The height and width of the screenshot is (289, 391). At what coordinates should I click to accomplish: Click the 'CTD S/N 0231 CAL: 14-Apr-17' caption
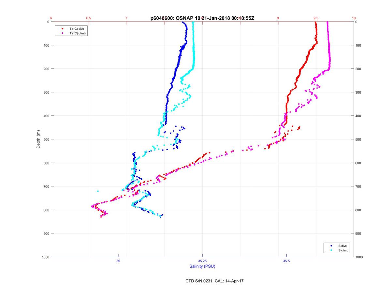[x=214, y=281]
